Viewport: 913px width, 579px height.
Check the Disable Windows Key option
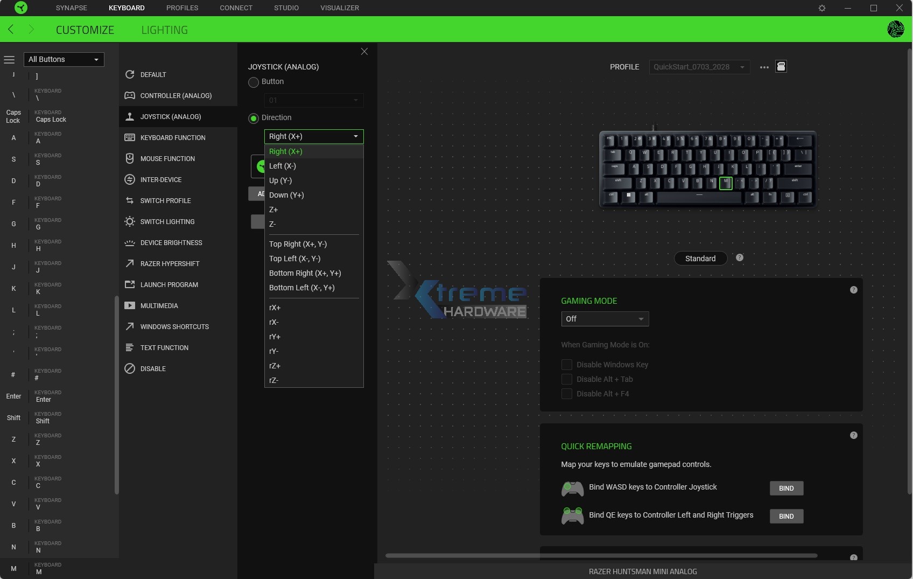point(566,365)
